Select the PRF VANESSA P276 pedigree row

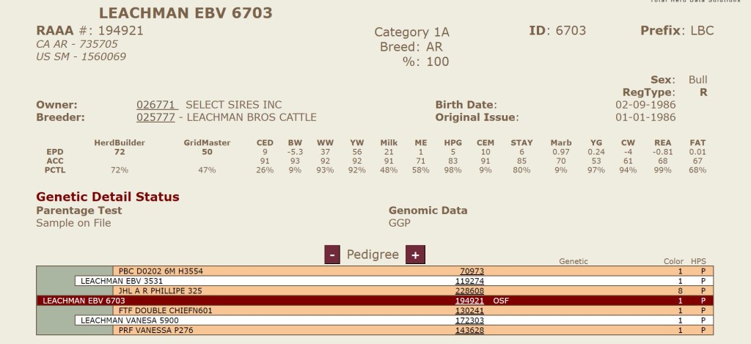pos(413,330)
